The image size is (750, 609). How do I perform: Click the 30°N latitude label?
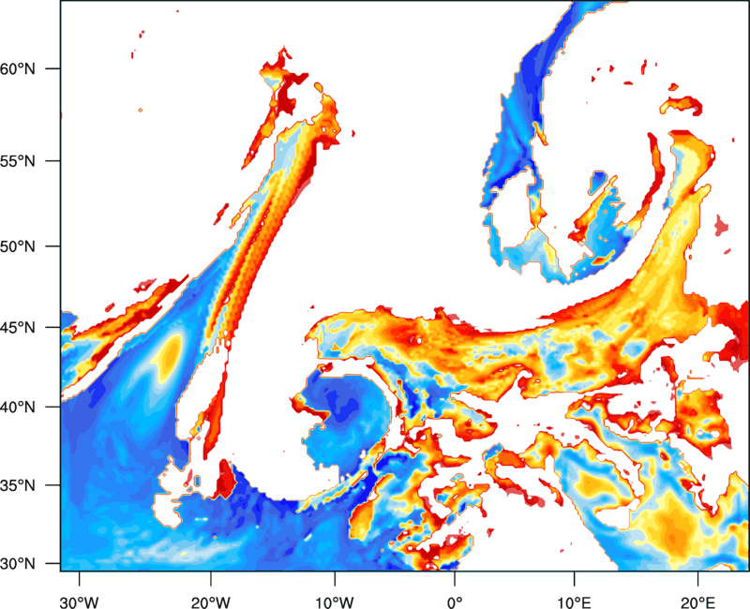18,564
